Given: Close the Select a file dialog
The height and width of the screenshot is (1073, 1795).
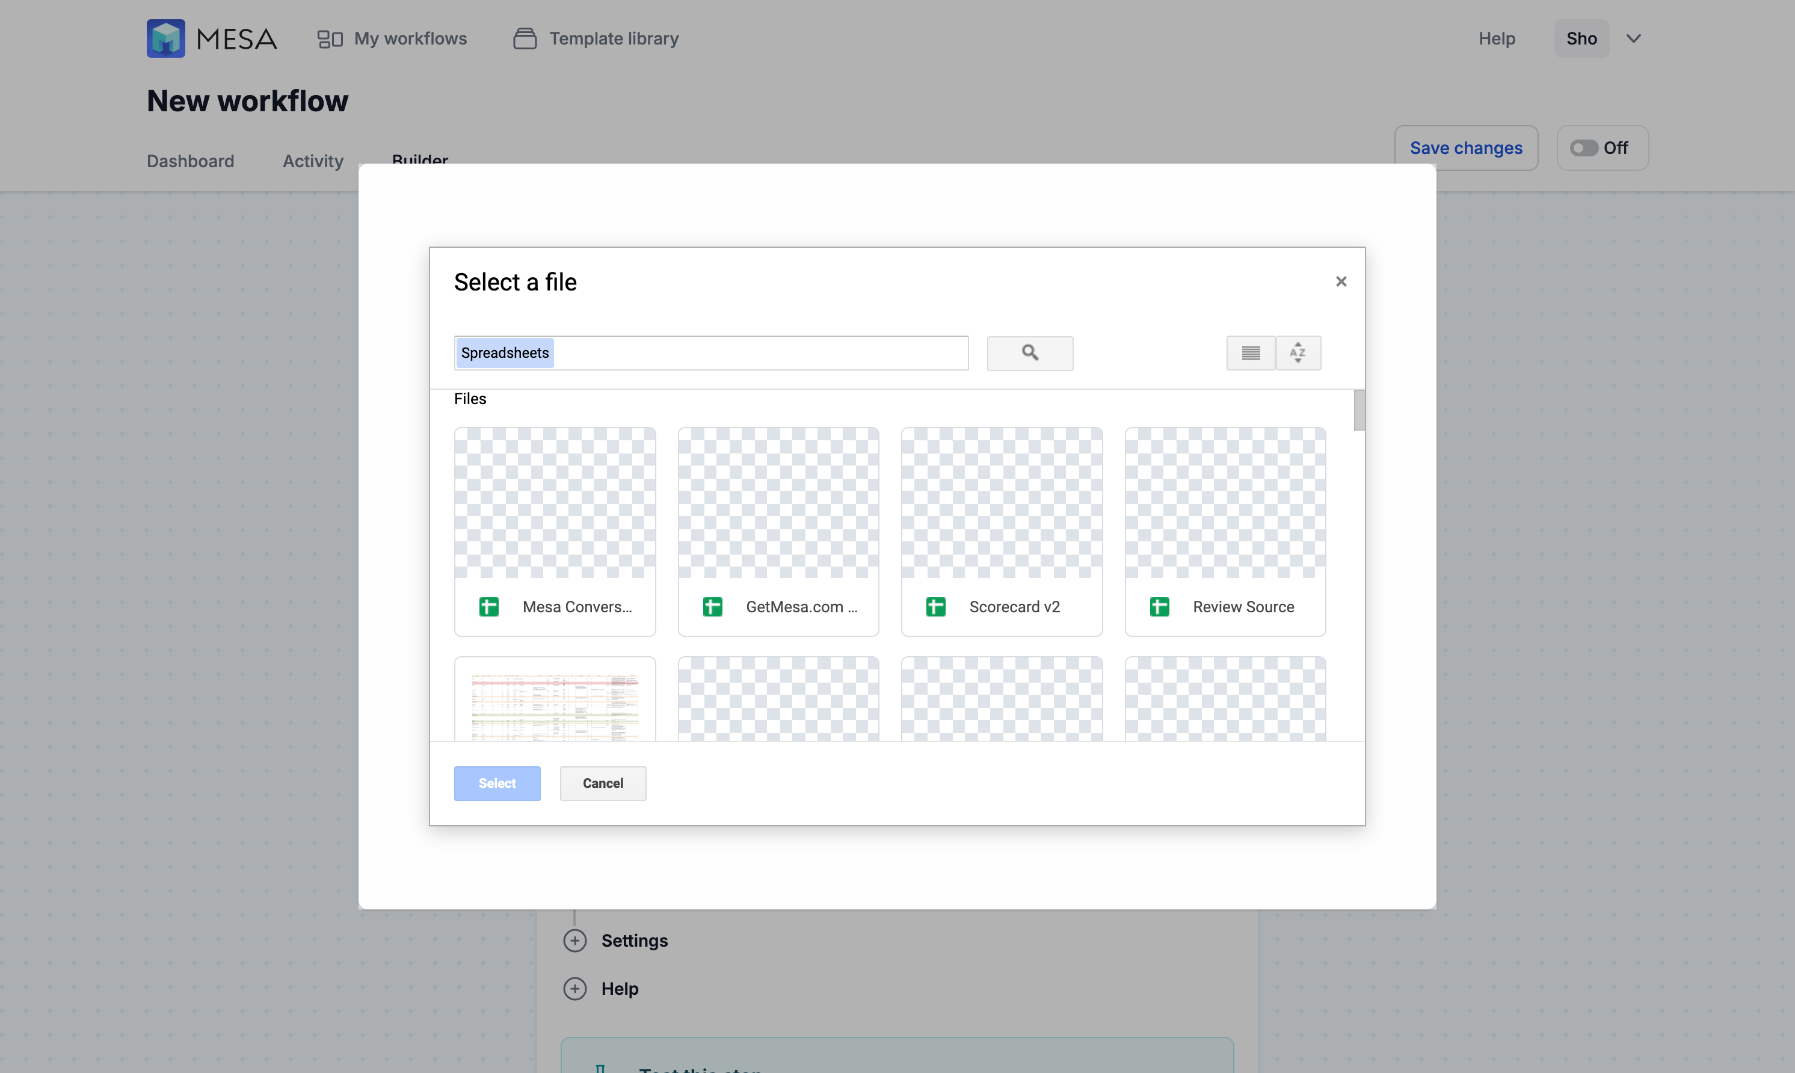Looking at the screenshot, I should (x=1340, y=281).
